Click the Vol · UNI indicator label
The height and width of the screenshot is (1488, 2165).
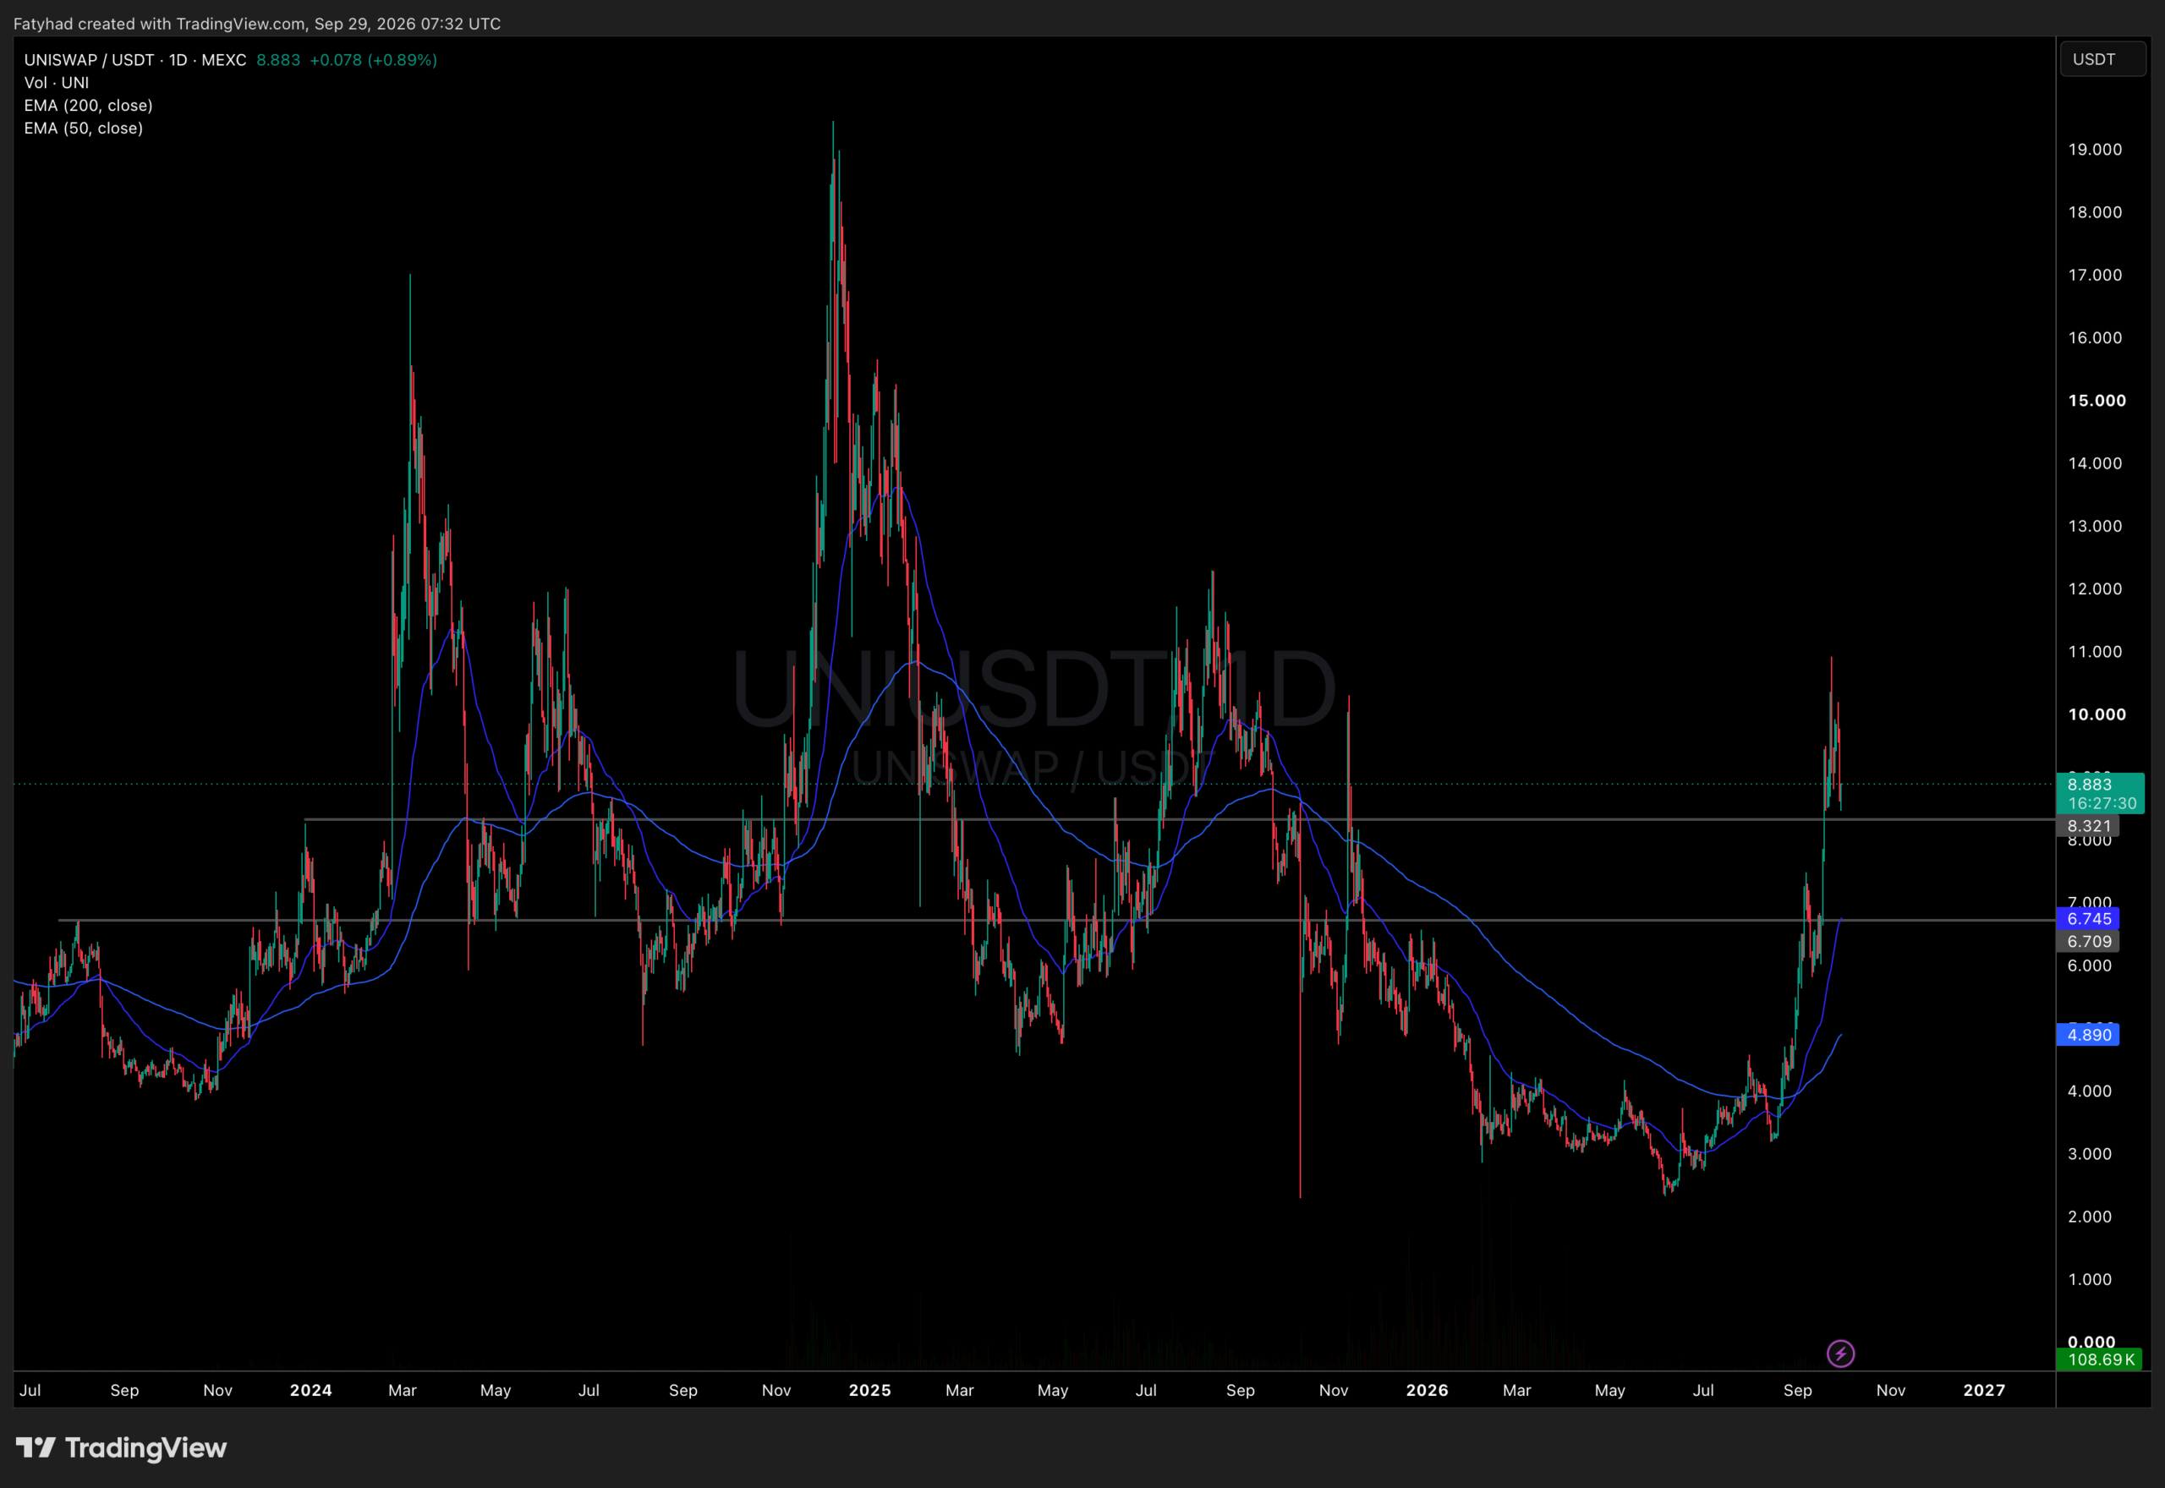coord(57,83)
